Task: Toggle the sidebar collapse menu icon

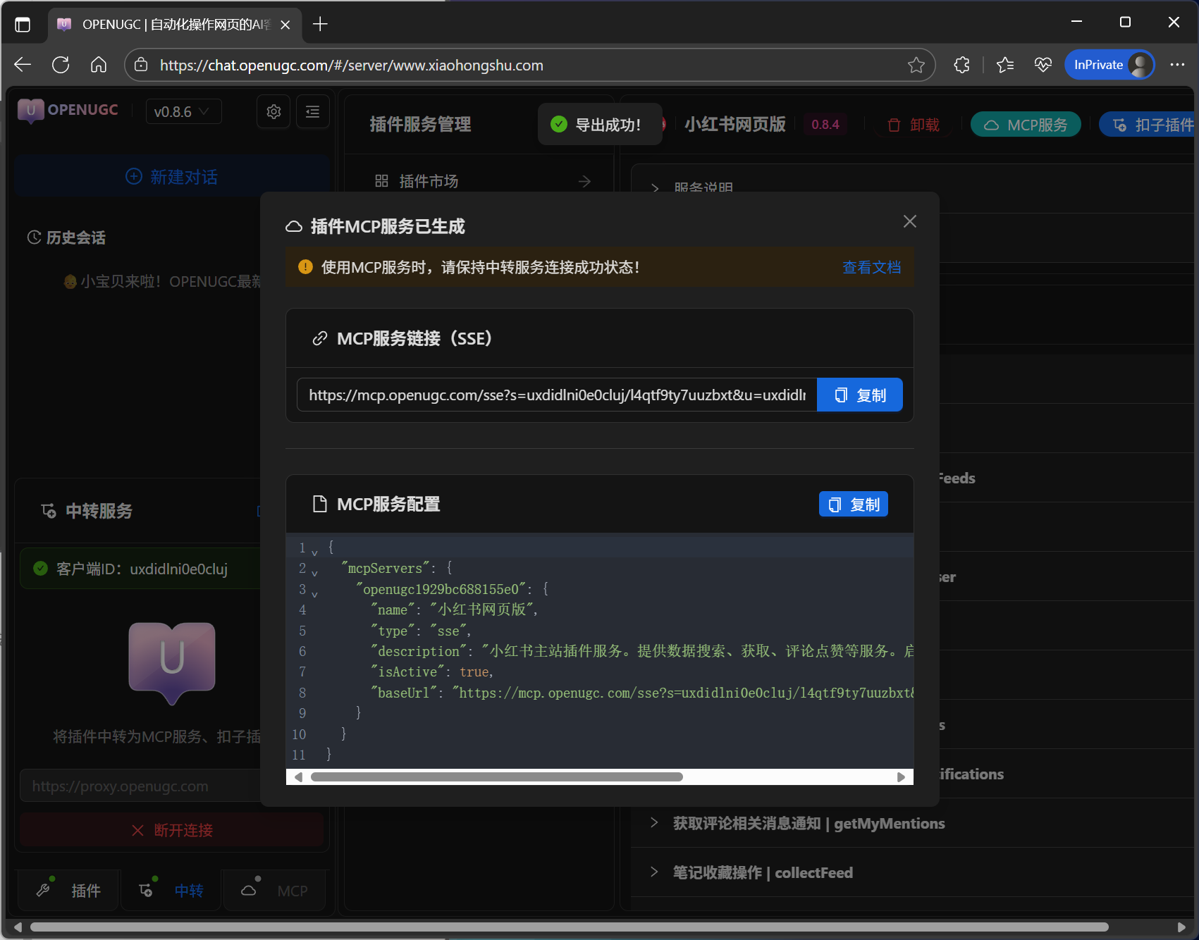Action: point(312,111)
